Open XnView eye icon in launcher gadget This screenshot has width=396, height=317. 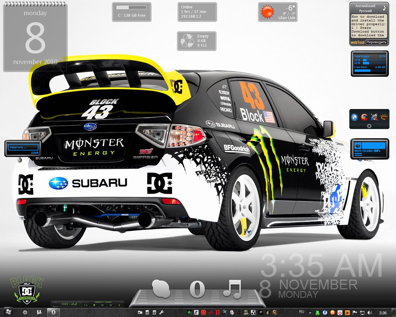pyautogui.click(x=384, y=117)
